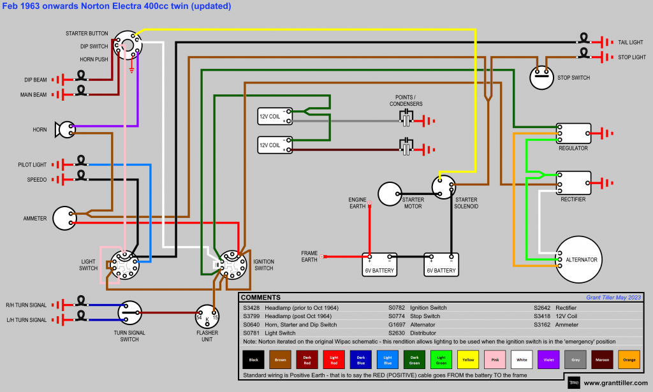
Task: Pick the Yellow color swatch in legend
Action: click(467, 360)
